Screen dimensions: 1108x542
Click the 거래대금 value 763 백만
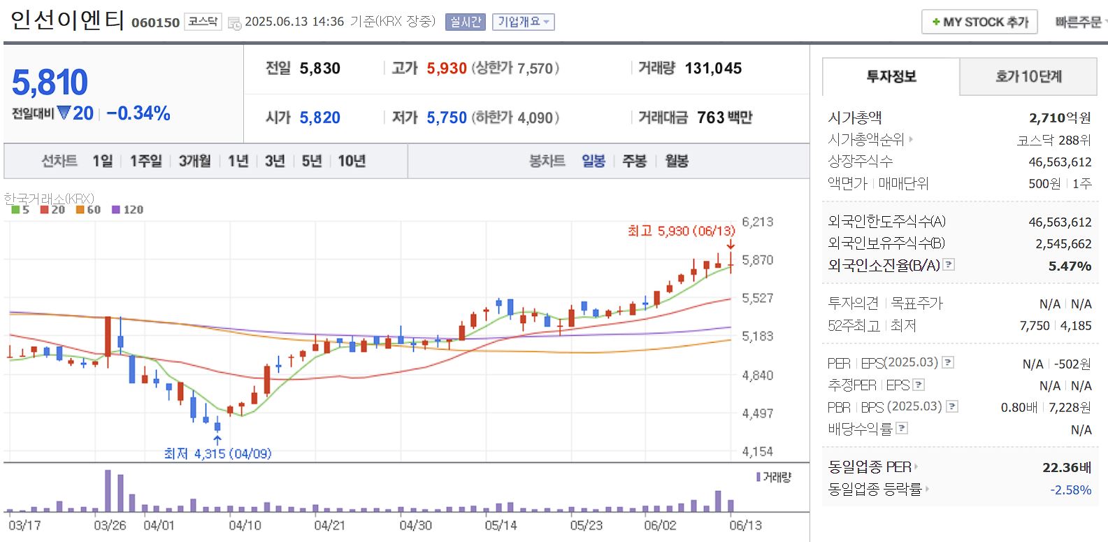click(x=724, y=117)
